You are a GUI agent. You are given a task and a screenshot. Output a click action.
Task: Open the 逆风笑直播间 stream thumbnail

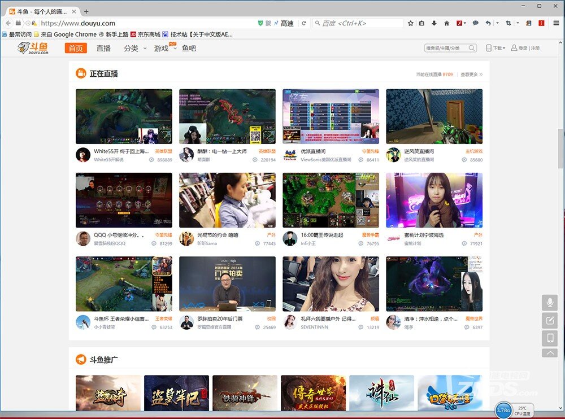click(434, 116)
